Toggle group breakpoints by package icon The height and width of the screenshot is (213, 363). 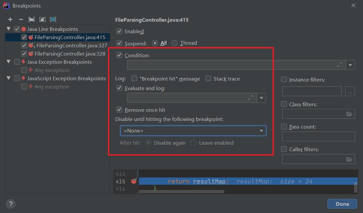[32, 19]
